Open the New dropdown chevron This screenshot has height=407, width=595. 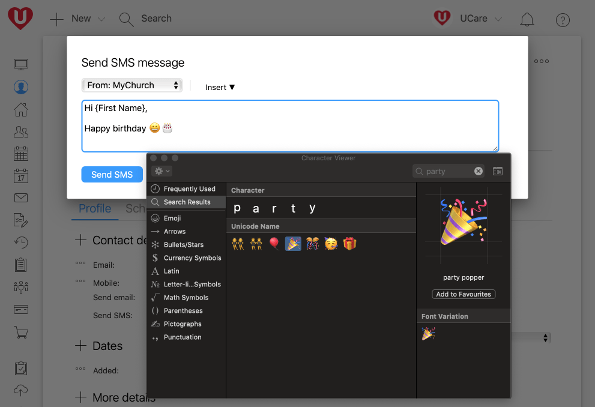(x=101, y=19)
